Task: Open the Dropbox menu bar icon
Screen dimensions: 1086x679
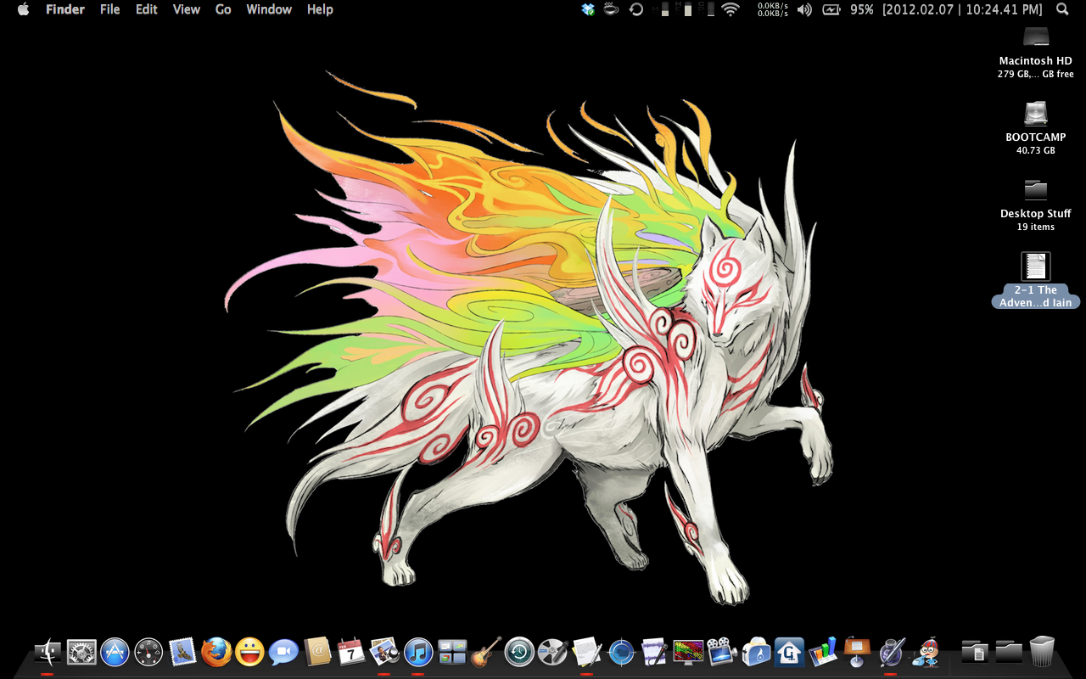Action: pyautogui.click(x=588, y=9)
